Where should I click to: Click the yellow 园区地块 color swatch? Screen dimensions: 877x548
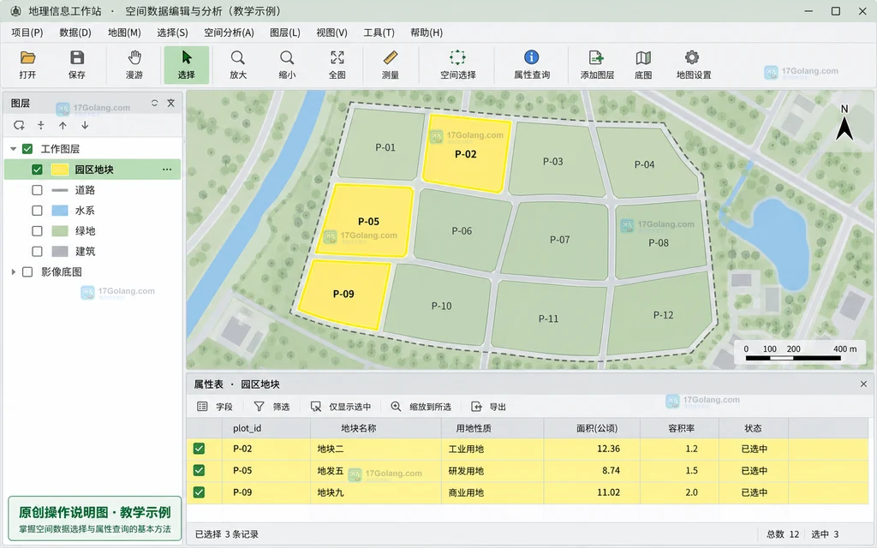click(x=60, y=170)
